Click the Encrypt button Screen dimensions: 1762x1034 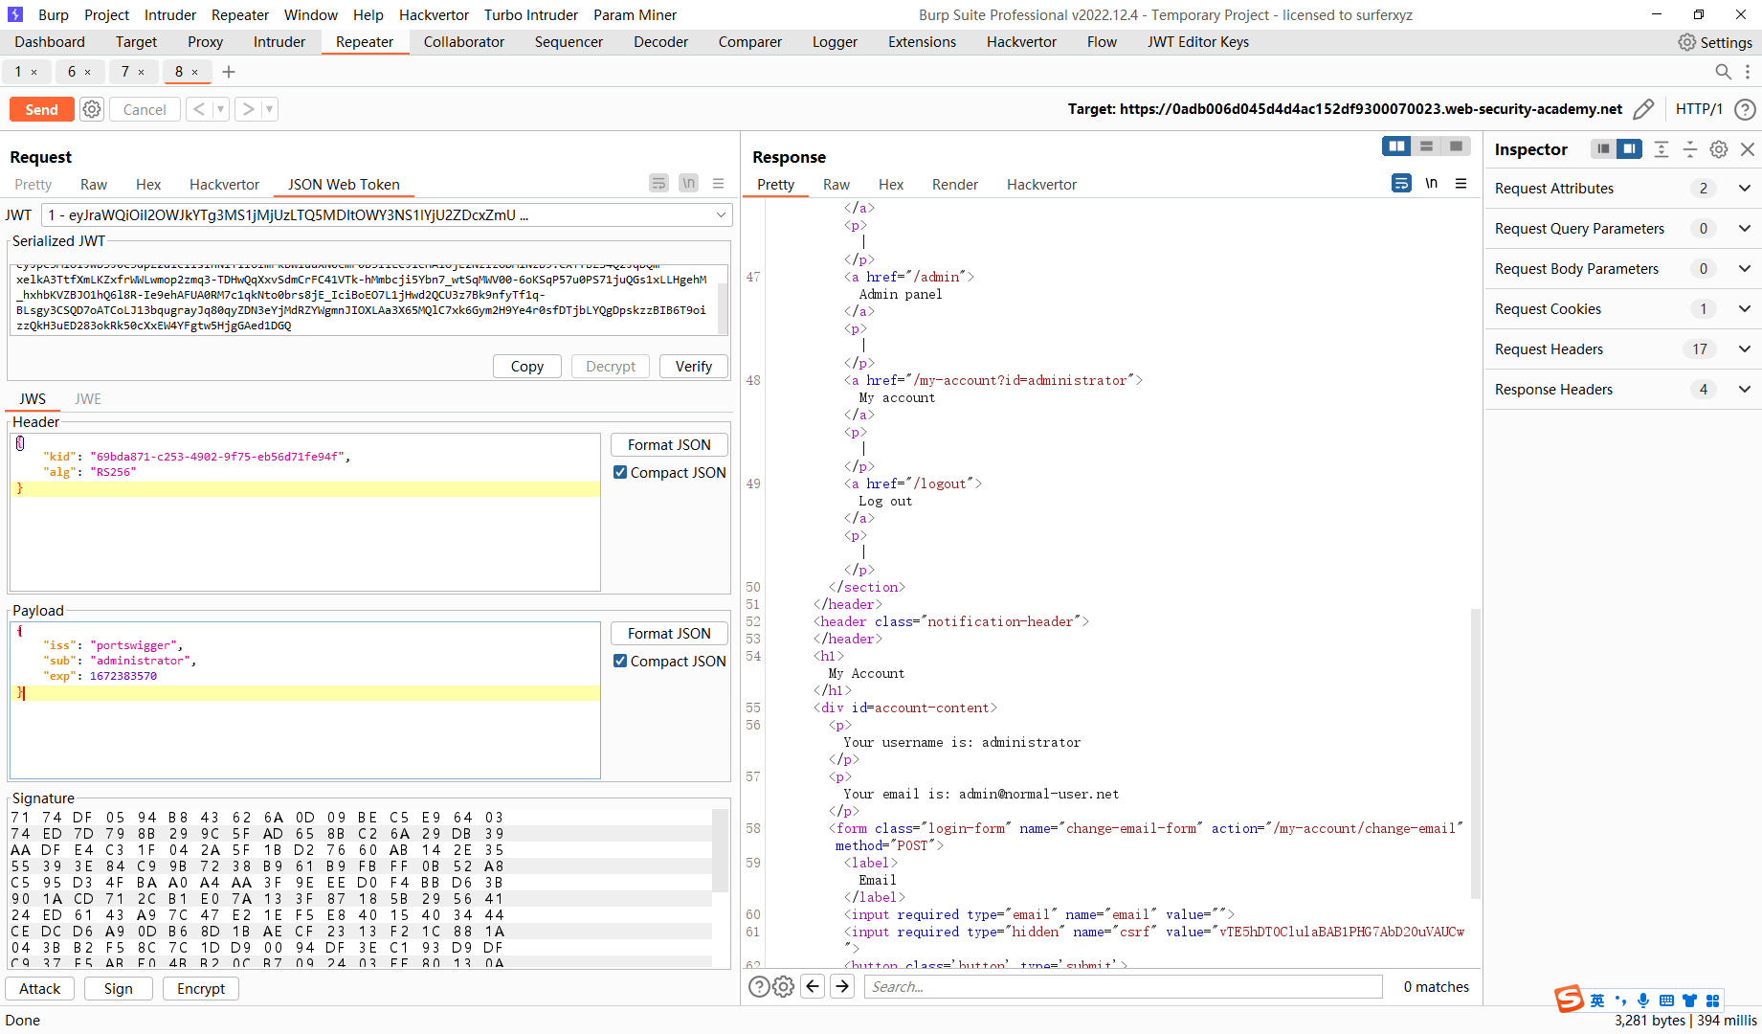click(201, 988)
